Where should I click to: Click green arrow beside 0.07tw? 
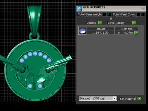click(x=136, y=33)
